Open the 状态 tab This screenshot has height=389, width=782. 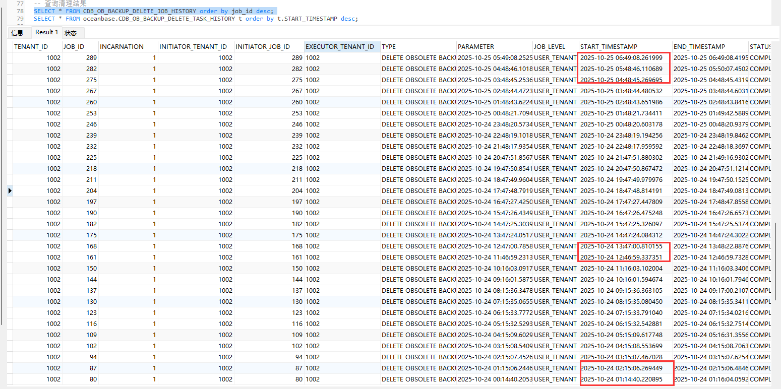pyautogui.click(x=71, y=33)
